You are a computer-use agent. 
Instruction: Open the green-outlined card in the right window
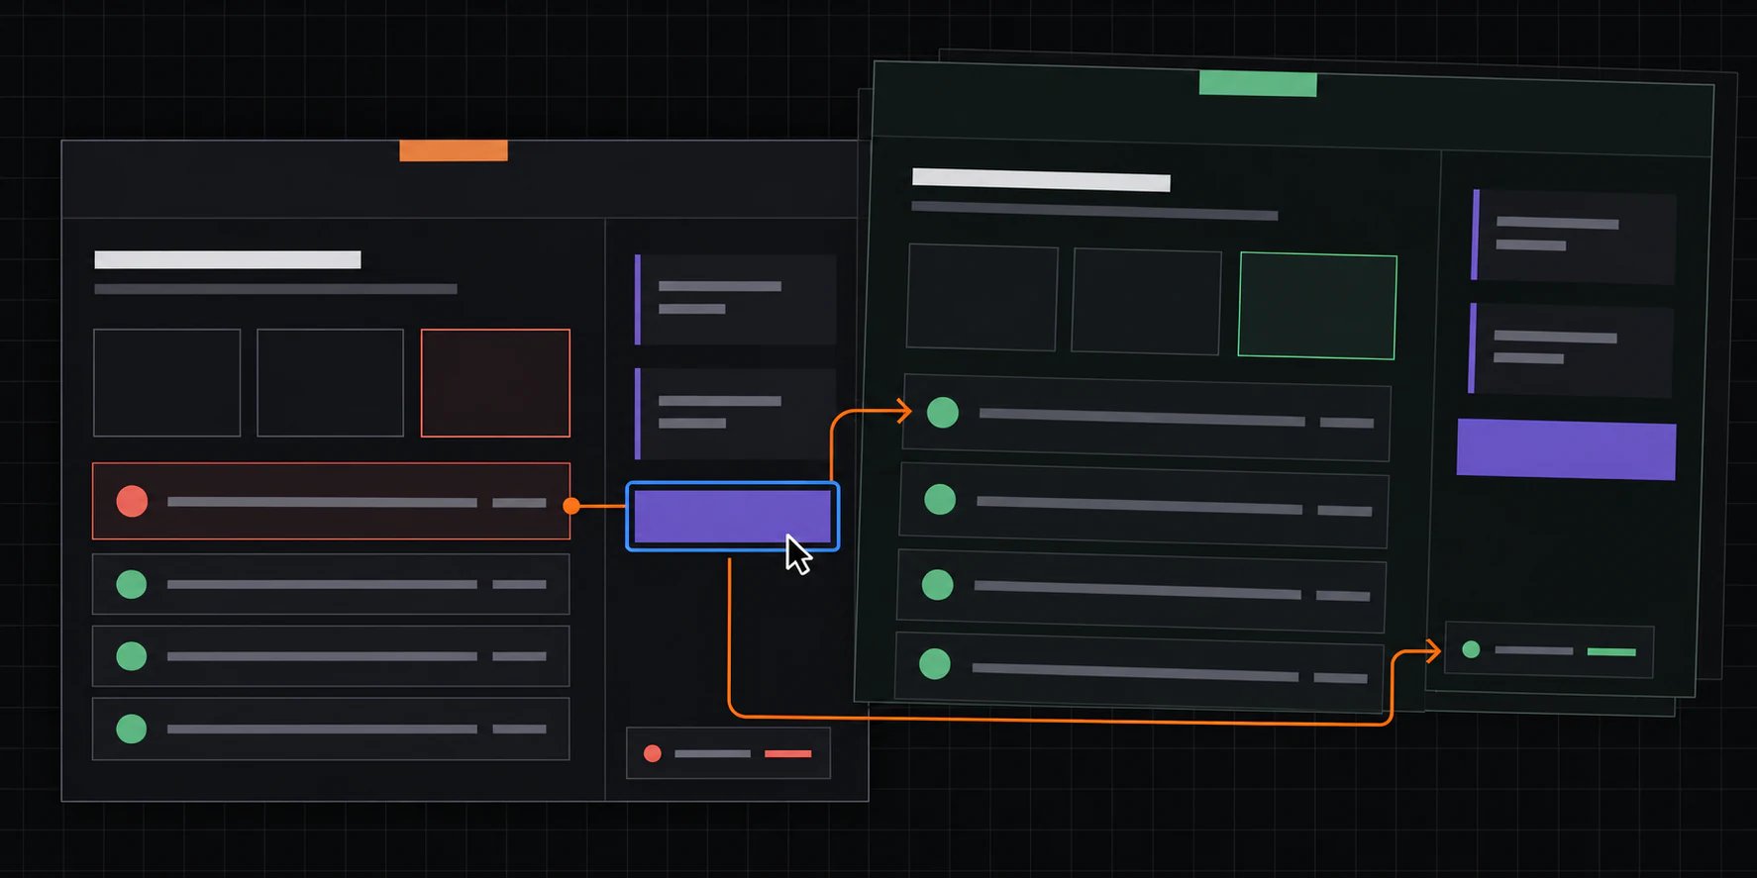tap(1317, 306)
